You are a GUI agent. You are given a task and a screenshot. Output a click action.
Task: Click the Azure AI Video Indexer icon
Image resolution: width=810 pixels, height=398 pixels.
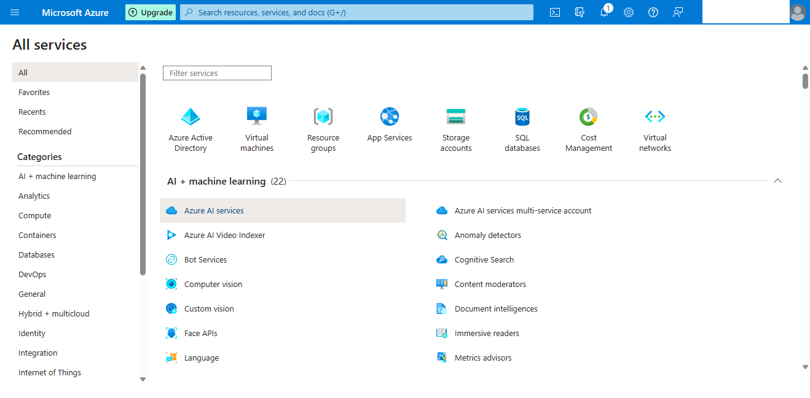click(x=171, y=235)
